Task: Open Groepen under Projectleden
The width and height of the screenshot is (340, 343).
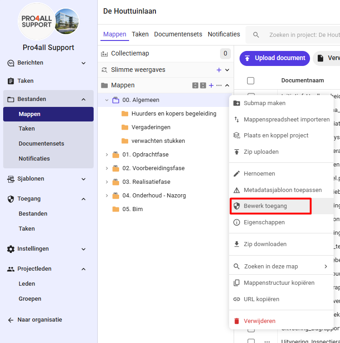Action: (30, 299)
